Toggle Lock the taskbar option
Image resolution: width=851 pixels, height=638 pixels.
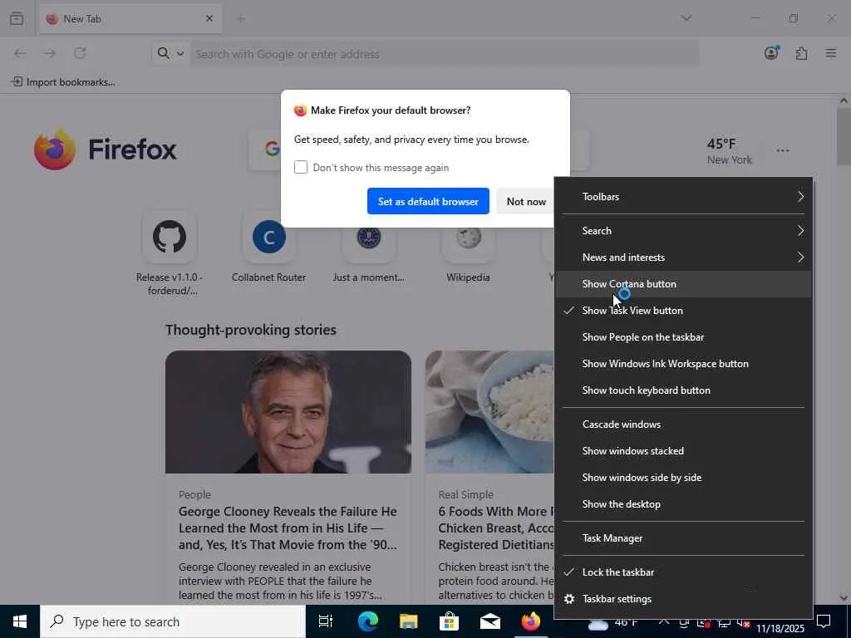684,572
